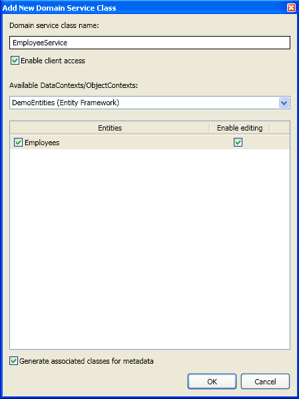
Task: Toggle Enable editing checkbox for Employees
Action: (x=238, y=143)
